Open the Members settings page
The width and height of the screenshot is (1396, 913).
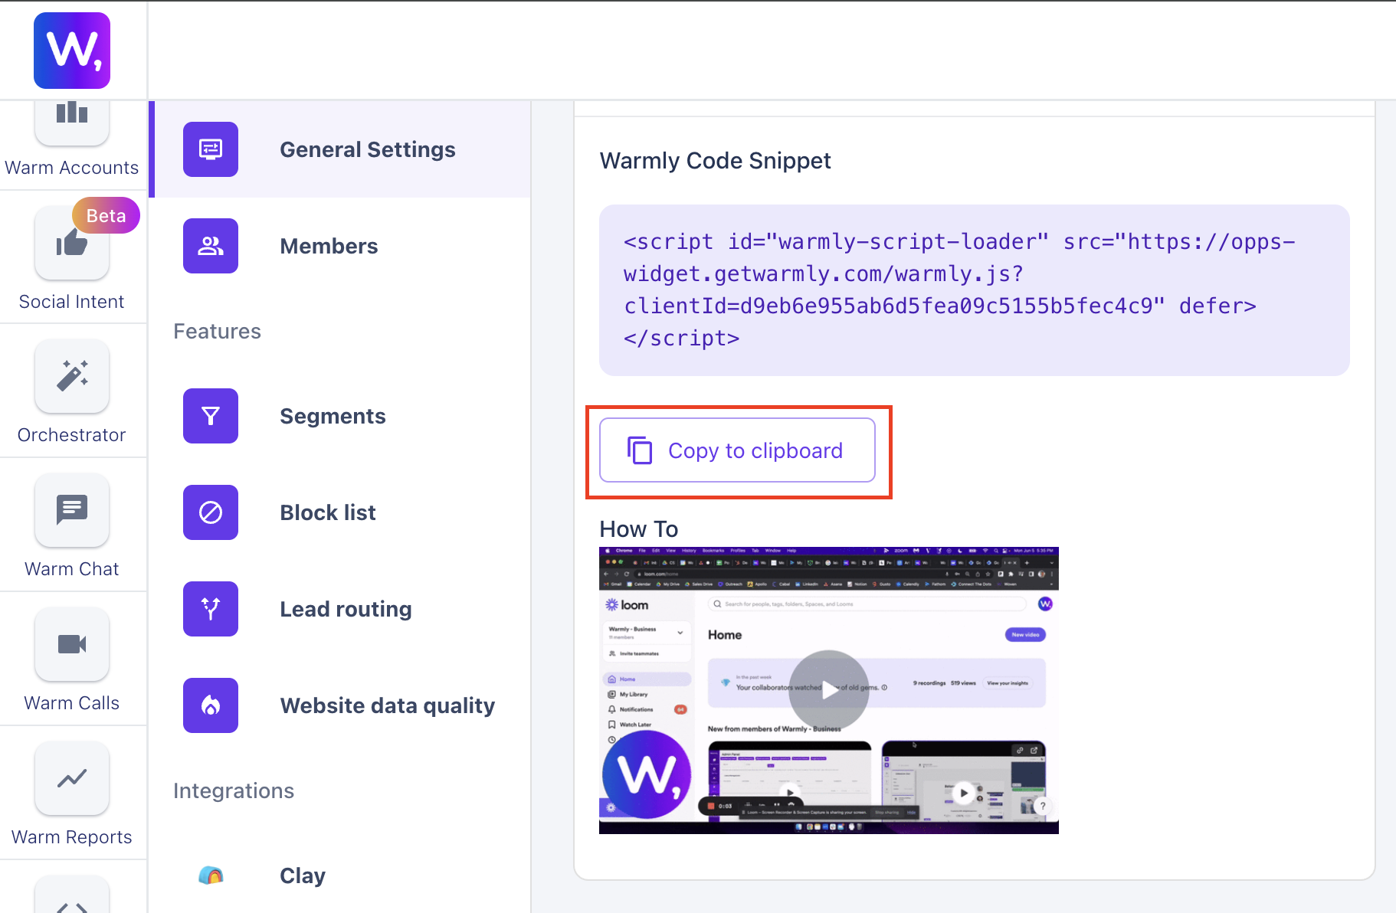tap(329, 246)
